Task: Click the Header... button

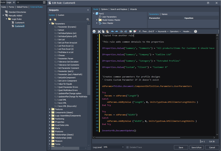Action: [187, 32]
